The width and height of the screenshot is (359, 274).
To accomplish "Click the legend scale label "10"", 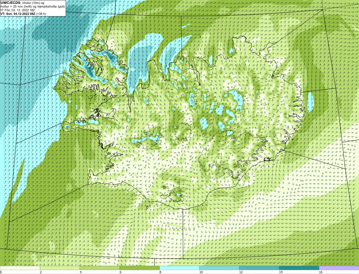I will point(201,272).
